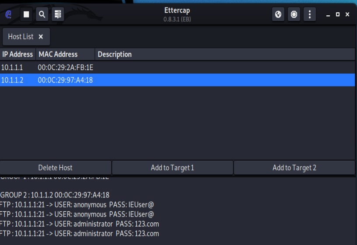Close the Ettercap window

click(347, 14)
